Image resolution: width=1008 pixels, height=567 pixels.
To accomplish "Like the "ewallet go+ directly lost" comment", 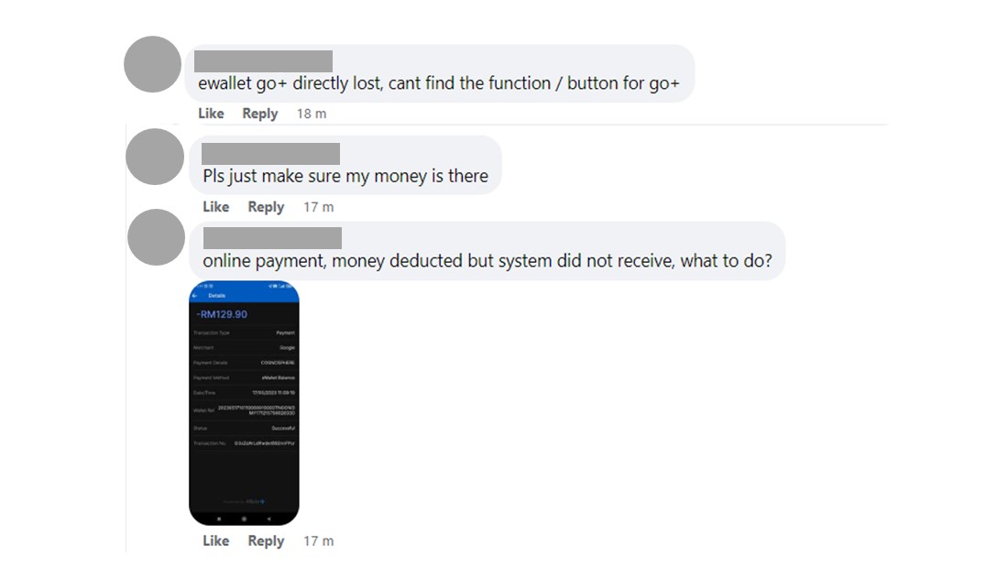I will tap(211, 114).
